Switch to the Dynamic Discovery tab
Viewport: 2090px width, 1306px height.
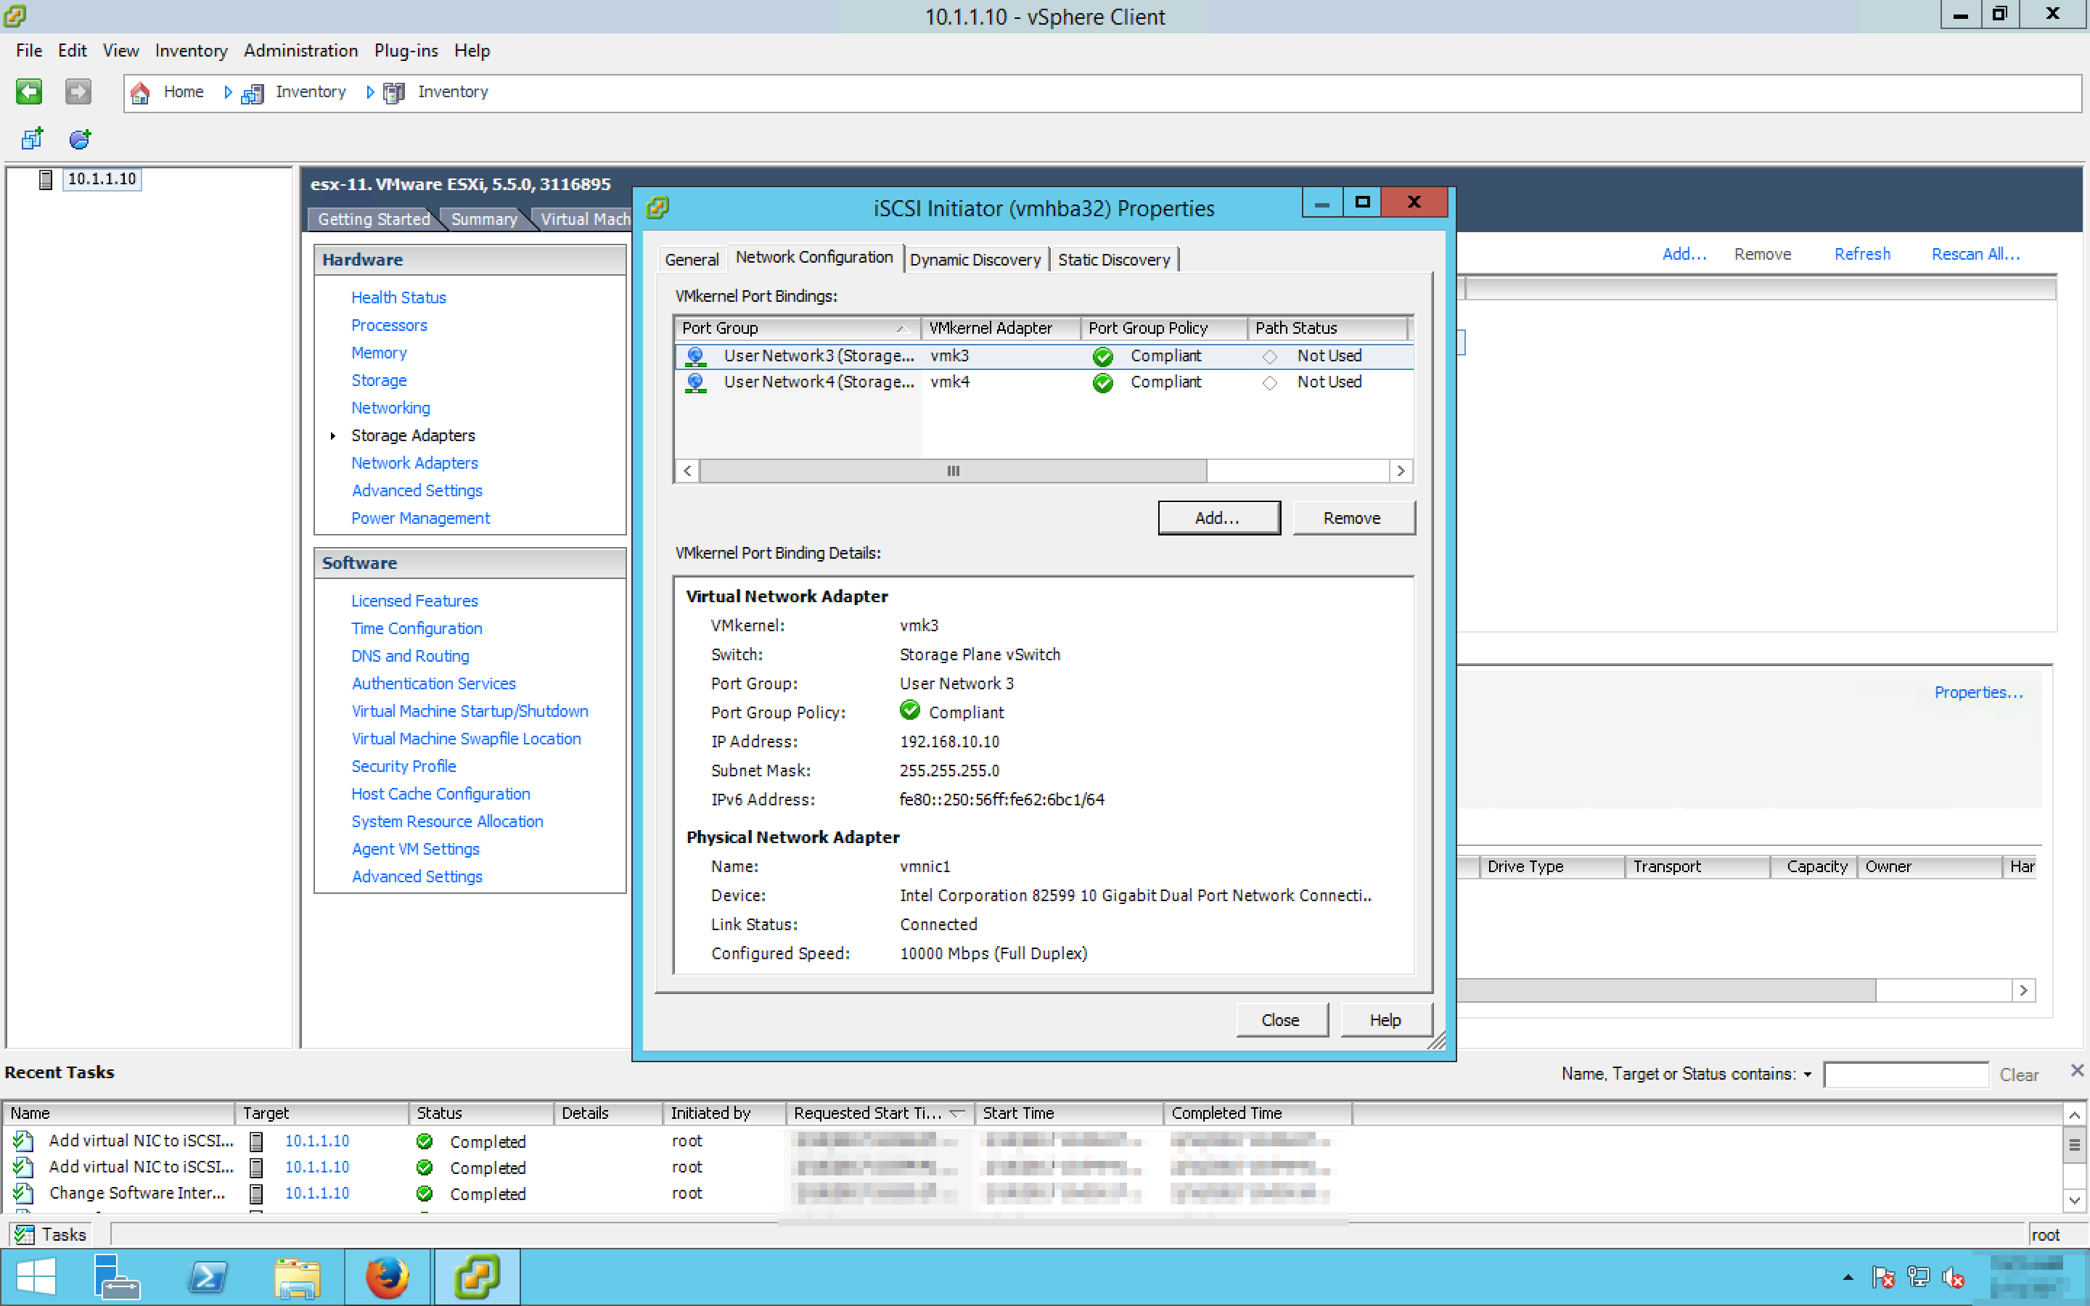975,259
